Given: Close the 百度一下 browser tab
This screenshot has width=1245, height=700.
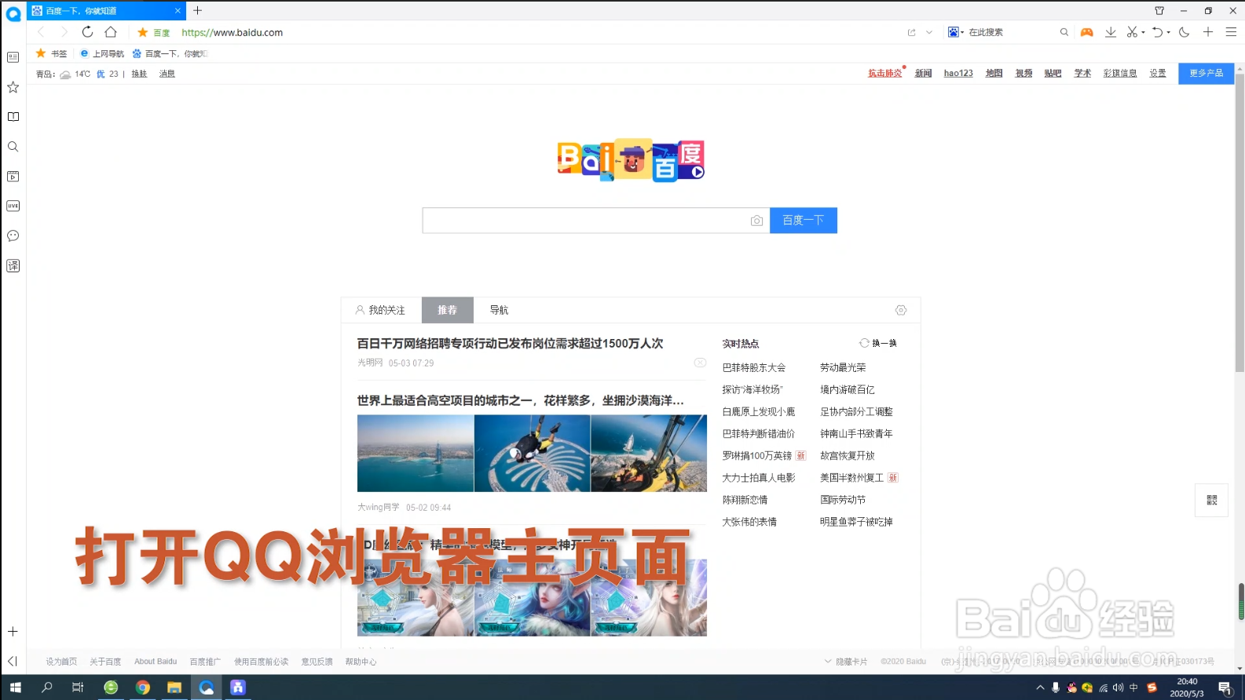Looking at the screenshot, I should click(x=178, y=11).
